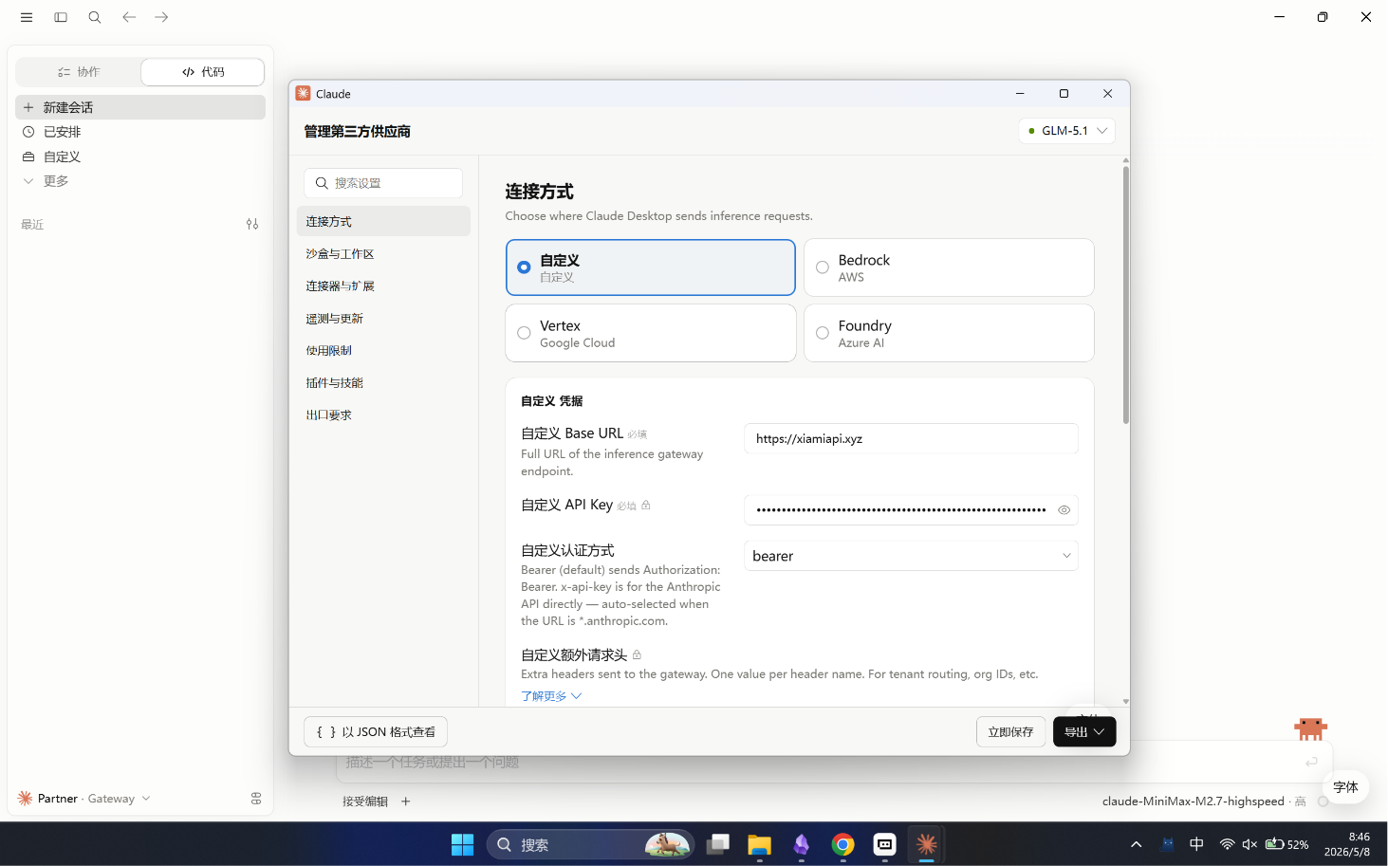Expand 更多 in the sidebar
Screen dimensions: 1388x866
[x=140, y=181]
